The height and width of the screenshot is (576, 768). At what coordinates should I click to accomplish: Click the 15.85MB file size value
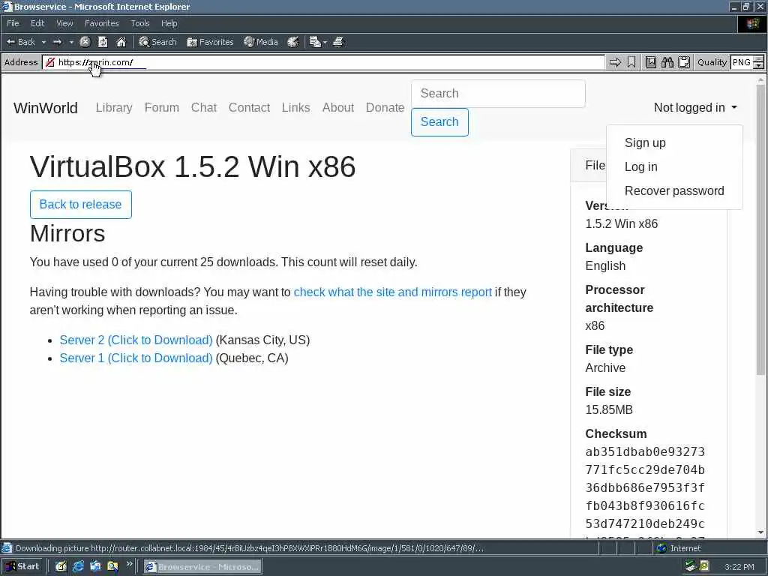(609, 410)
